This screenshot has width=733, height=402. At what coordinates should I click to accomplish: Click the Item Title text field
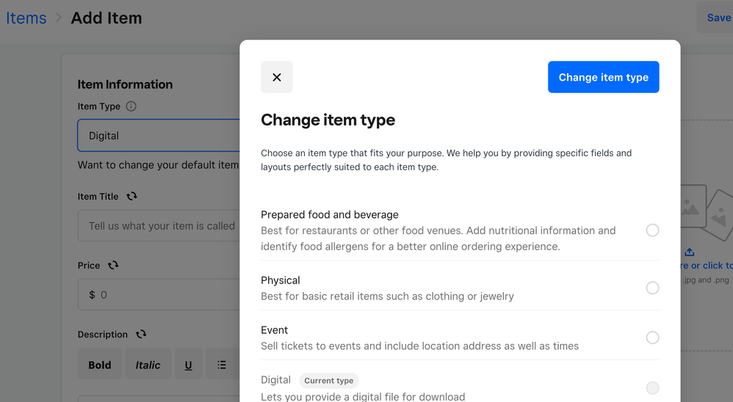[159, 226]
